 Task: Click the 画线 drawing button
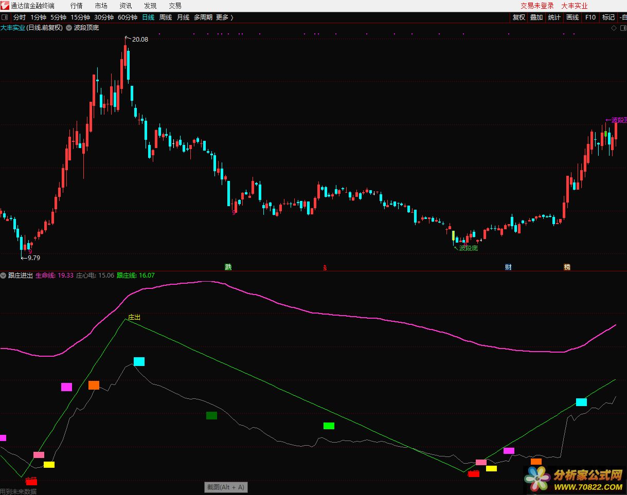point(572,17)
